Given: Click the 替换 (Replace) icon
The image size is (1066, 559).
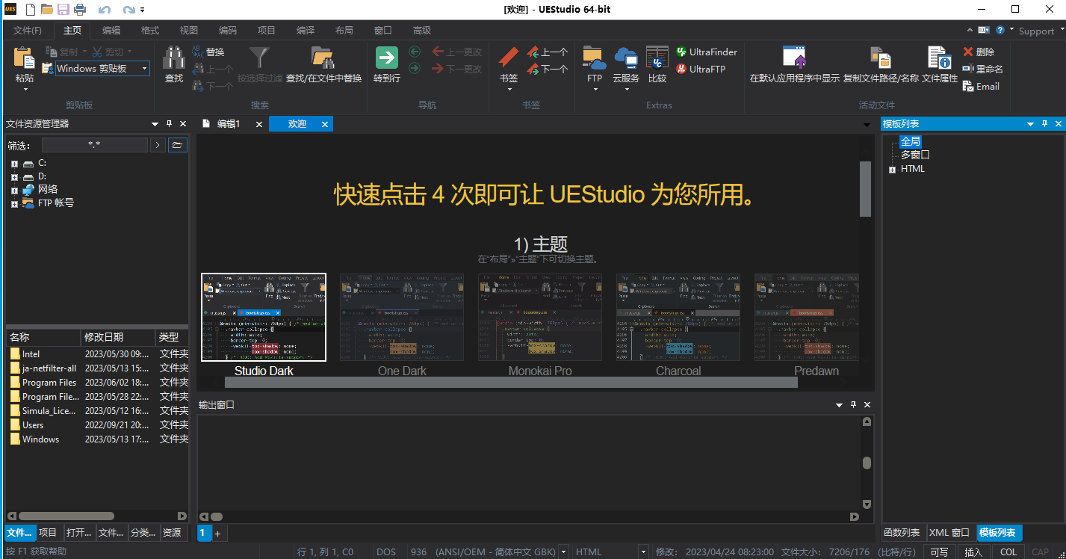Looking at the screenshot, I should (199, 52).
